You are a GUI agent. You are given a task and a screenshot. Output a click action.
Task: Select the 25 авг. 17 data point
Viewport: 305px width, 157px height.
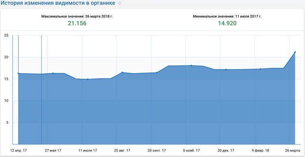click(x=122, y=72)
